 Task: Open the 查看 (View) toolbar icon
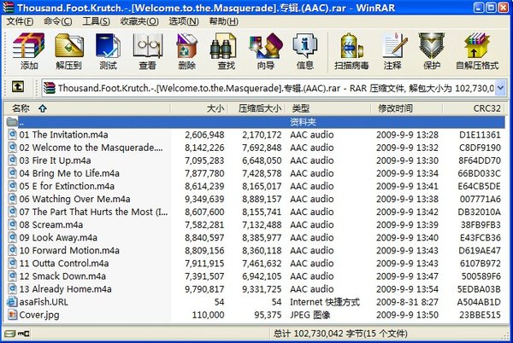click(x=148, y=46)
